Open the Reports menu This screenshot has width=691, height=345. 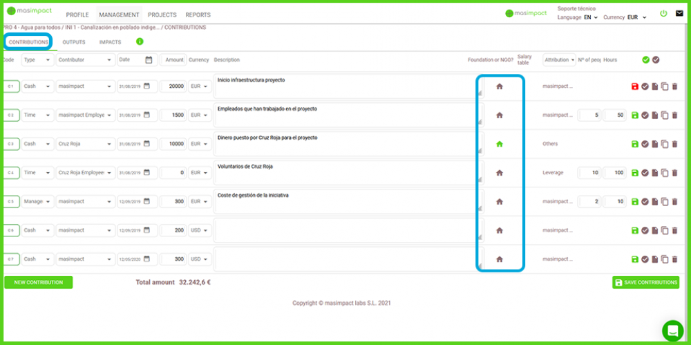pyautogui.click(x=198, y=15)
